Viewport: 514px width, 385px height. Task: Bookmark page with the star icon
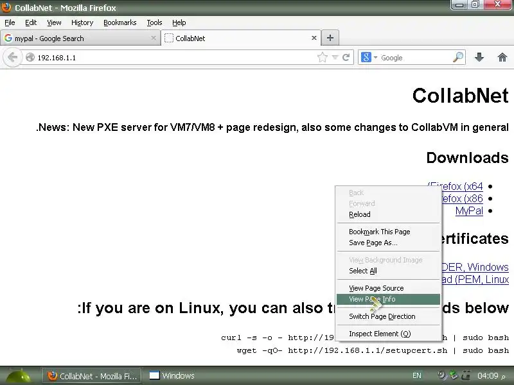[x=323, y=57]
